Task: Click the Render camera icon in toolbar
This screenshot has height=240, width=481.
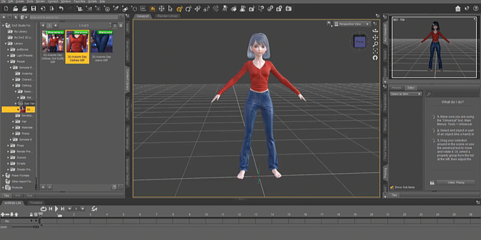Action: click(289, 9)
